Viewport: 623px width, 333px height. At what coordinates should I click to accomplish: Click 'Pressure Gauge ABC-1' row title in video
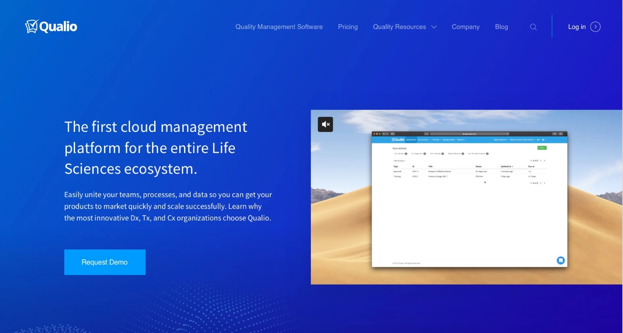[x=438, y=176]
